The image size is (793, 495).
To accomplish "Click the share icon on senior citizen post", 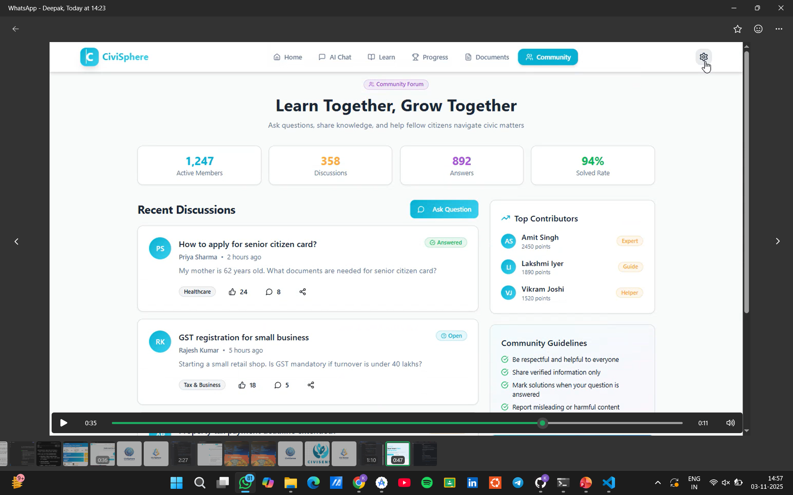I will pyautogui.click(x=302, y=292).
